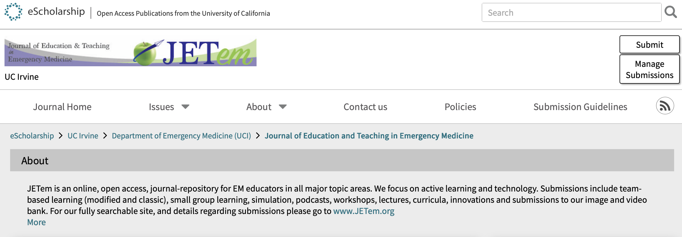
Task: Follow the eScholarship breadcrumb link
Action: click(x=32, y=136)
